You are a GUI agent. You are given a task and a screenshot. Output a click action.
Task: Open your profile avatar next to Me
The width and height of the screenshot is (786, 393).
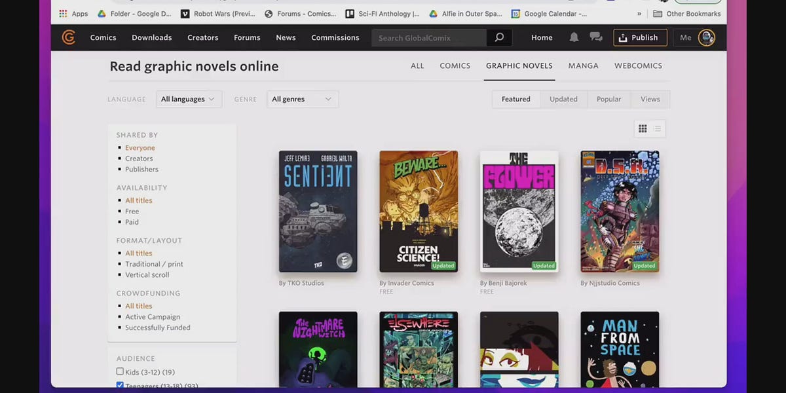(x=707, y=37)
